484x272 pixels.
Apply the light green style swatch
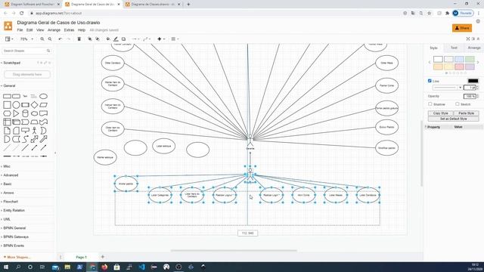coord(470,59)
